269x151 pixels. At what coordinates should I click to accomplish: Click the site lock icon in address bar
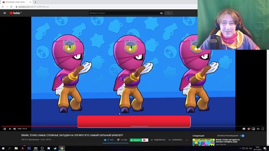point(16,7)
